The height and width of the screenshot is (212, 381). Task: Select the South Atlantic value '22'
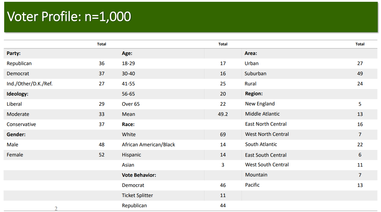[360, 145]
